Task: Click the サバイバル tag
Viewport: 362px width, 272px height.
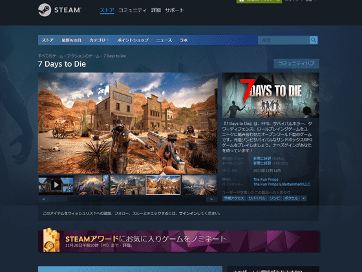Action: [257, 198]
